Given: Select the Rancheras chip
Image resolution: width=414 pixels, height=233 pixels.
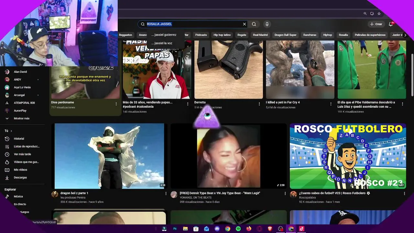Looking at the screenshot, I should [310, 35].
